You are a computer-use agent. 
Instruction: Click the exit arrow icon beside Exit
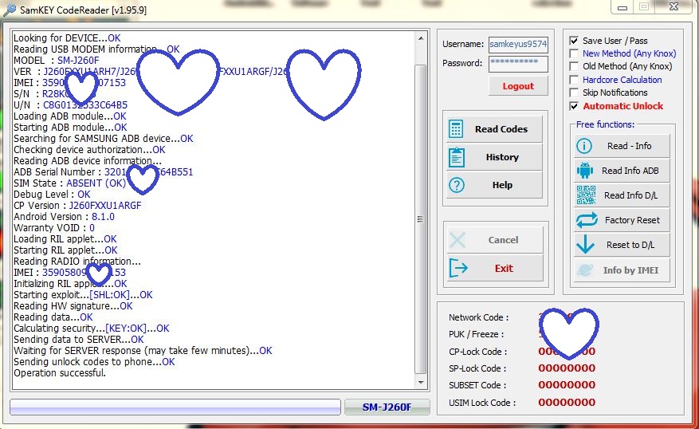point(457,268)
